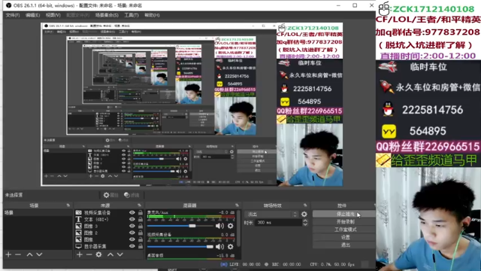Mute the 视频采集设备 audio speaker icon
Screen dimensions: 481x271
[x=219, y=247]
